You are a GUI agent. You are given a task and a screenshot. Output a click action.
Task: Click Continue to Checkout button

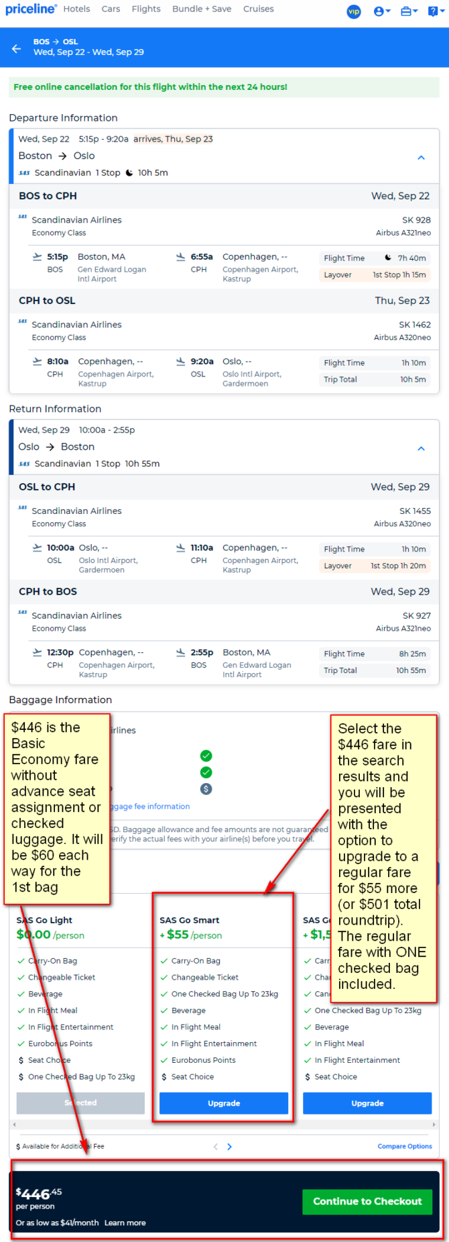pos(367,1201)
